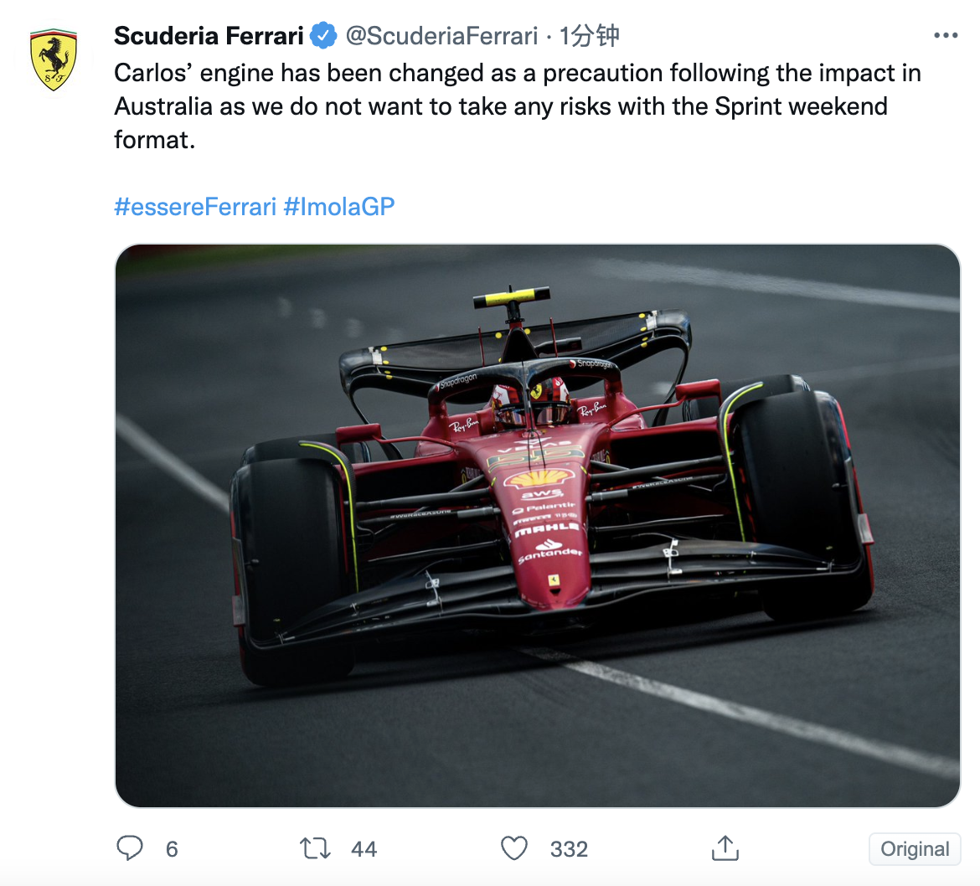Open the Scuderia Ferrari display name
Screen dimensions: 980x886
click(209, 36)
